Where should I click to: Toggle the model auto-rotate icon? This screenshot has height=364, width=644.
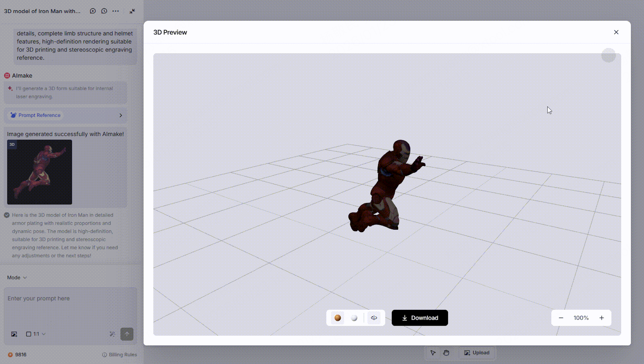pos(374,318)
